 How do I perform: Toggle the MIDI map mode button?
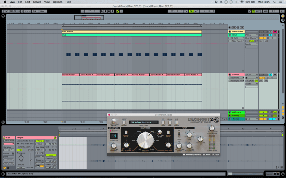(x=265, y=11)
